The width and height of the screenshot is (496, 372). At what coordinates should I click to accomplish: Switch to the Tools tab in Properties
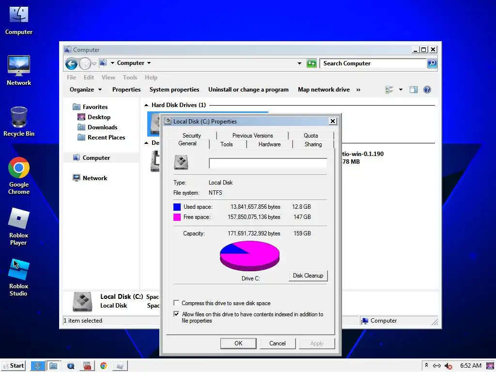point(227,144)
